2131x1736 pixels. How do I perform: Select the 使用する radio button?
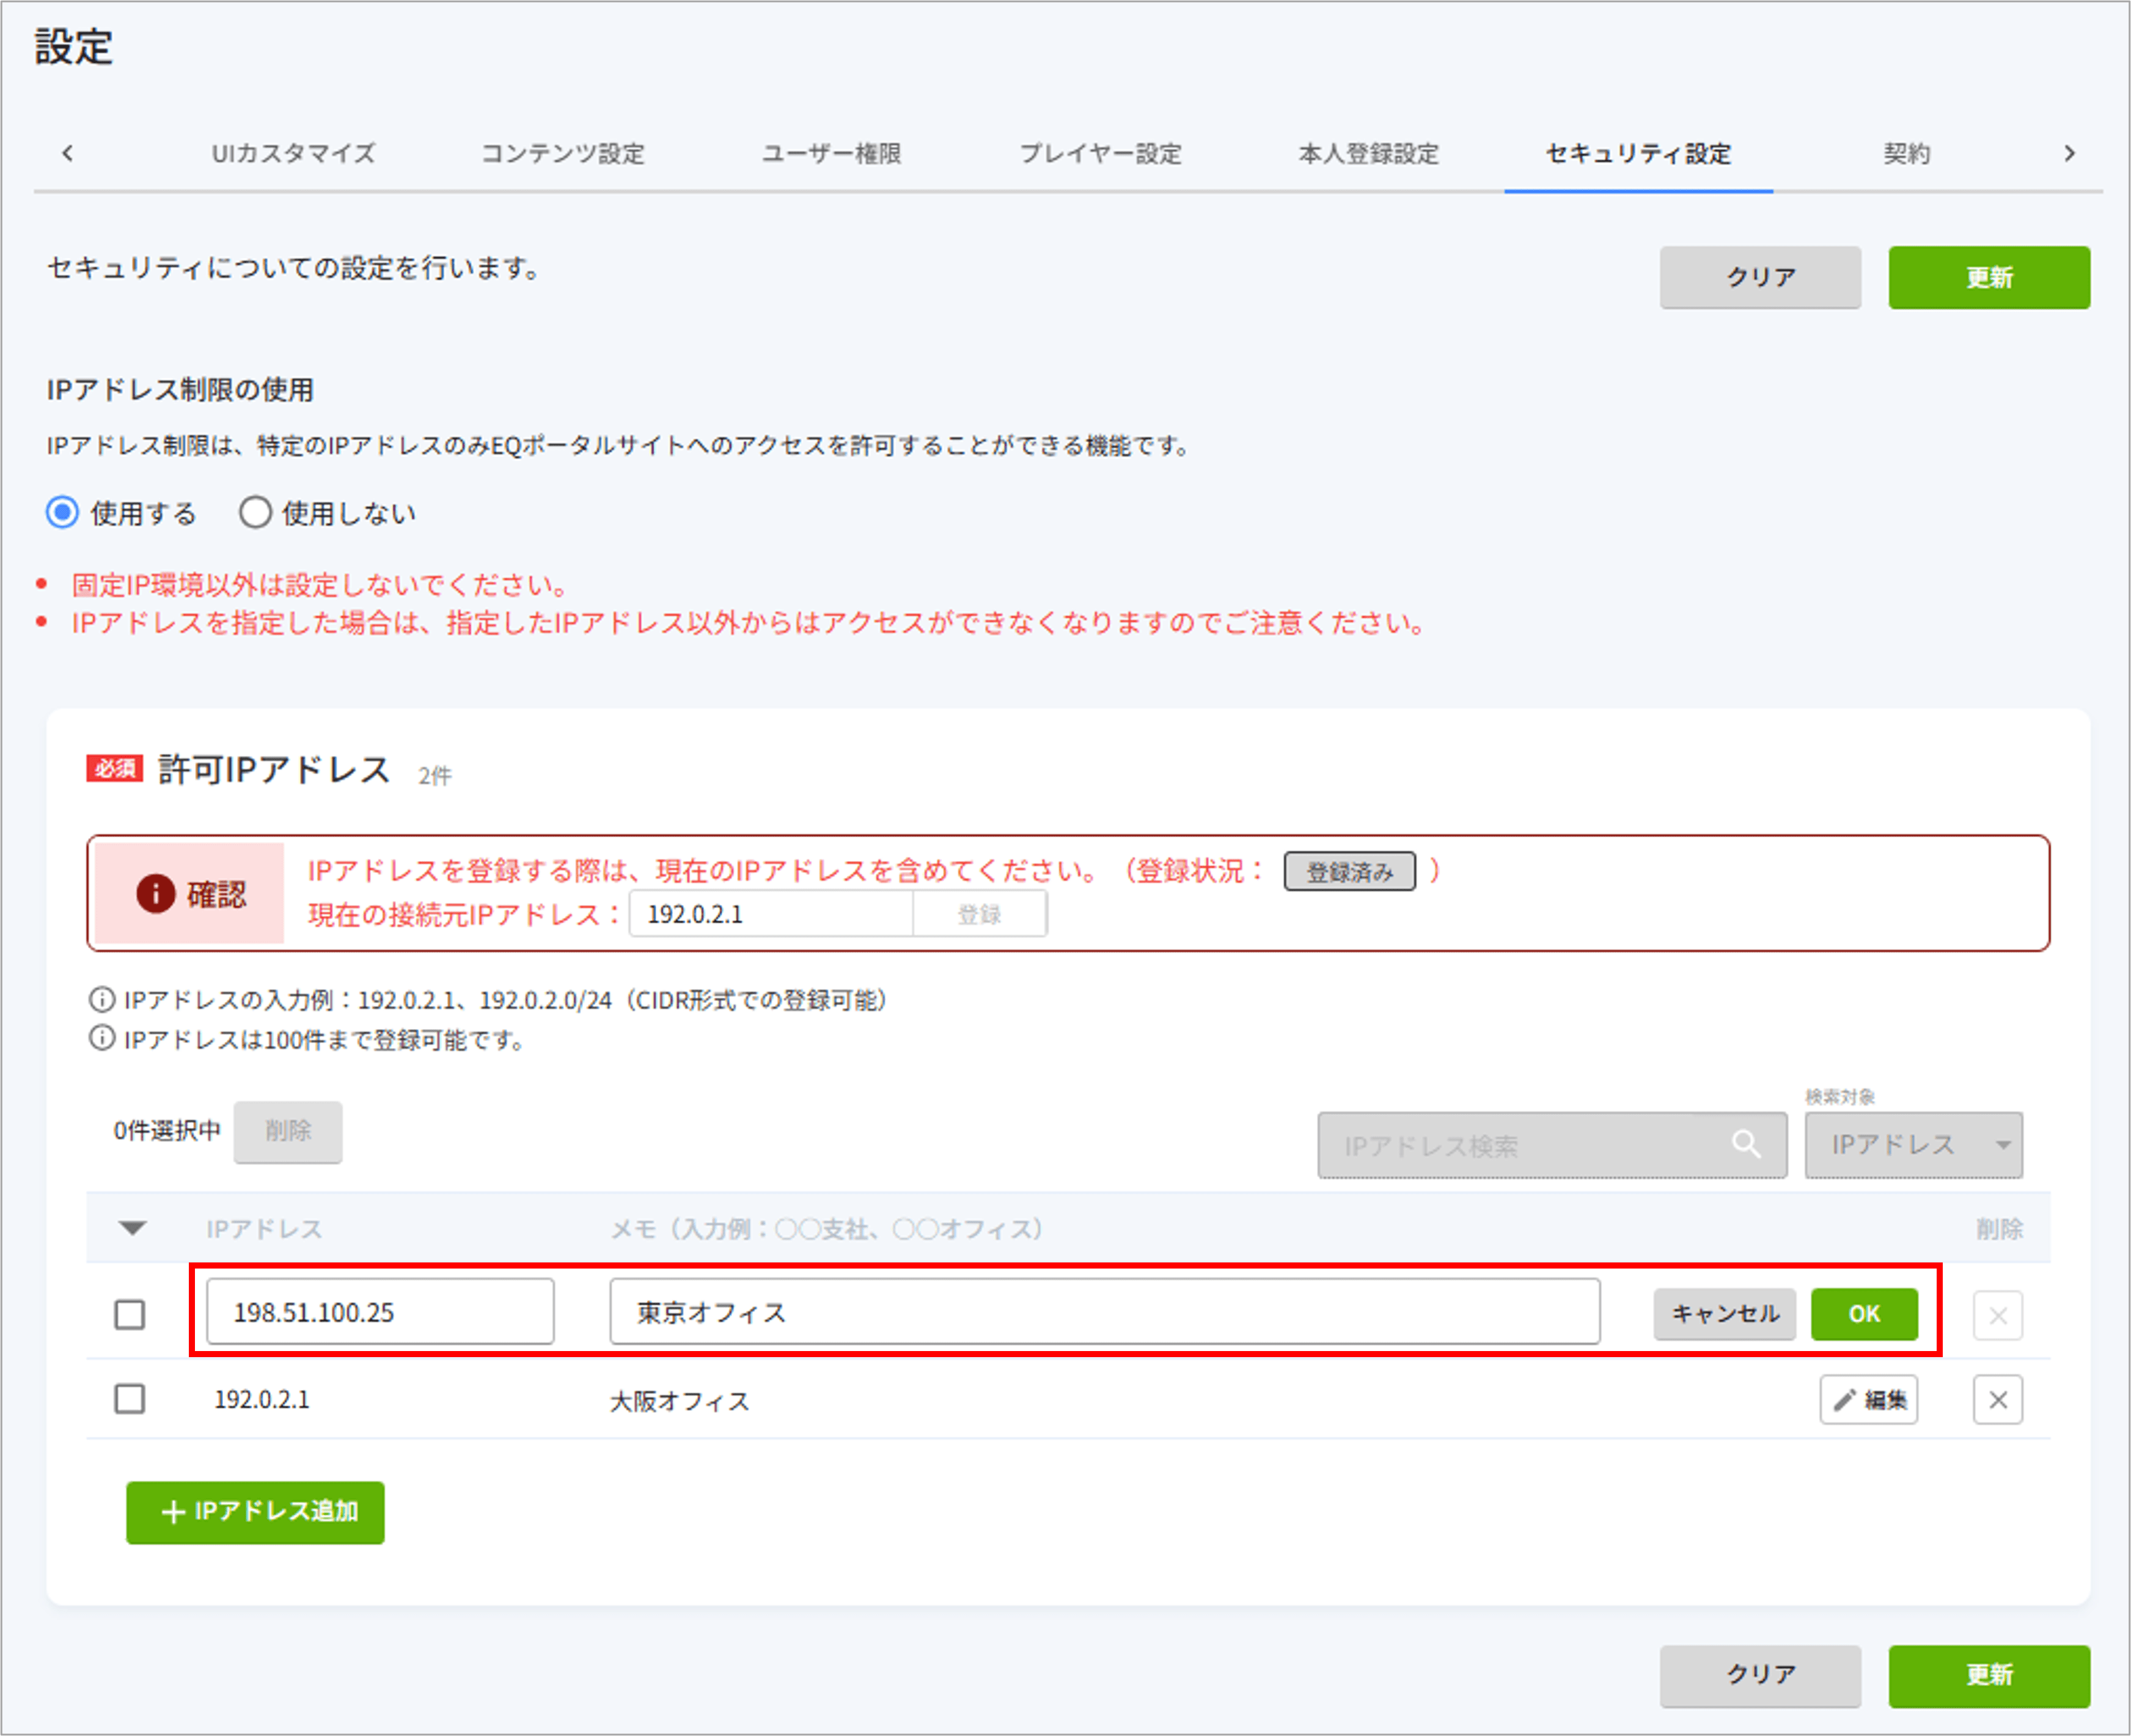[63, 513]
